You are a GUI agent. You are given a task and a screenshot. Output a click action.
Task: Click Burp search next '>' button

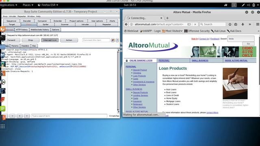(x=27, y=116)
